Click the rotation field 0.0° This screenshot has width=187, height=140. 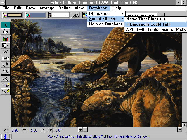tap(58, 130)
